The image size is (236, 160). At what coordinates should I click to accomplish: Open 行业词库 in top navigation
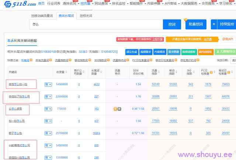click(53, 3)
